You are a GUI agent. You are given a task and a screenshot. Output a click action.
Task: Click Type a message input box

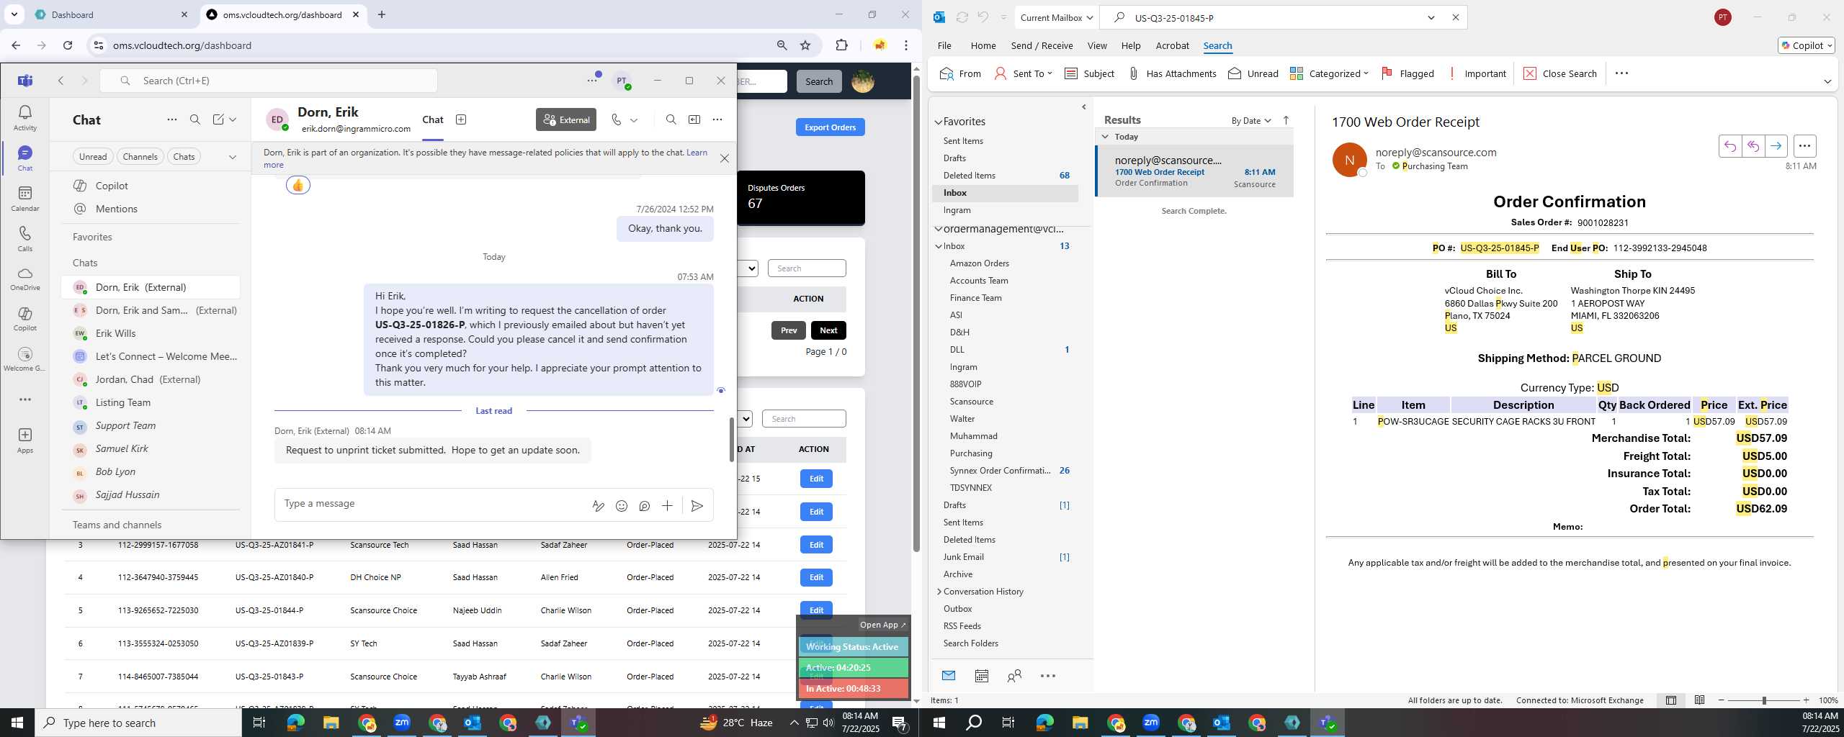432,504
